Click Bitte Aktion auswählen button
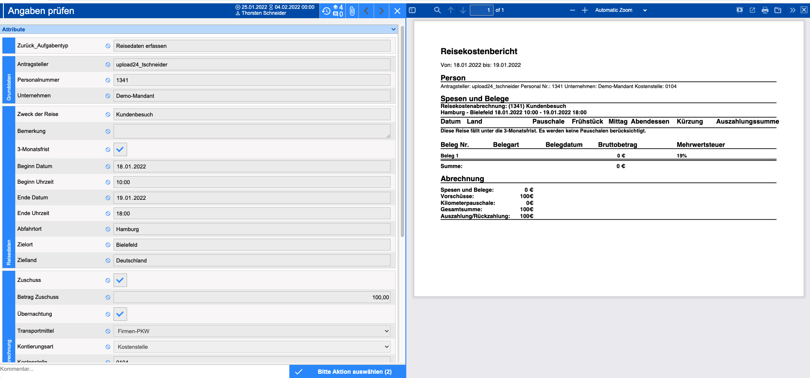Viewport: 810px width, 378px height. 348,372
